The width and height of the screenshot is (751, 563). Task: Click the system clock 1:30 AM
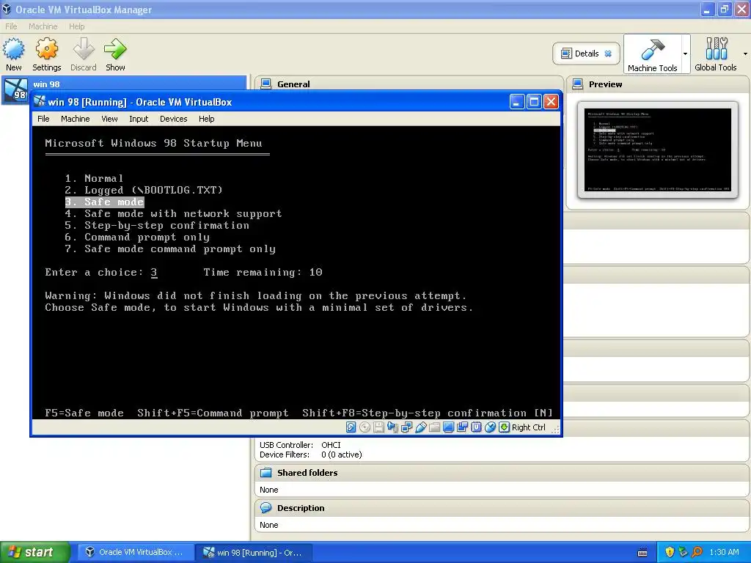coord(724,553)
